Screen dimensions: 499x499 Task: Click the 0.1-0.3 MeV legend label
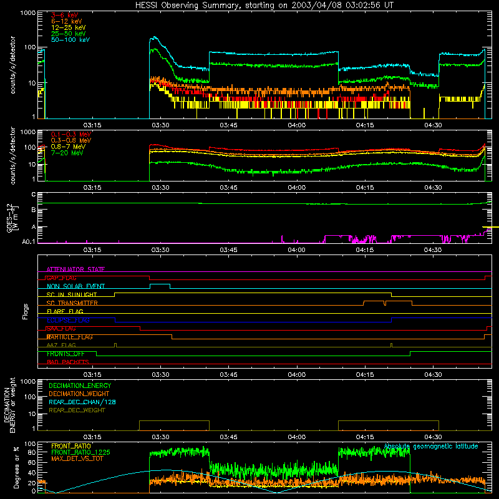[x=71, y=134]
